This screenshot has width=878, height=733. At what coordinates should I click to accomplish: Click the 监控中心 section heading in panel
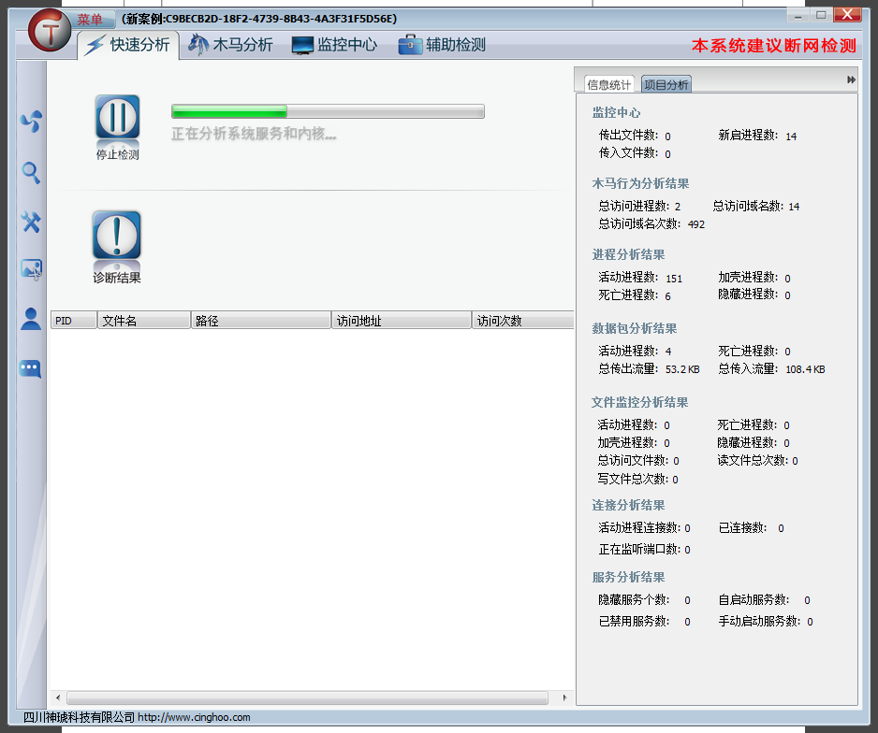pyautogui.click(x=616, y=112)
